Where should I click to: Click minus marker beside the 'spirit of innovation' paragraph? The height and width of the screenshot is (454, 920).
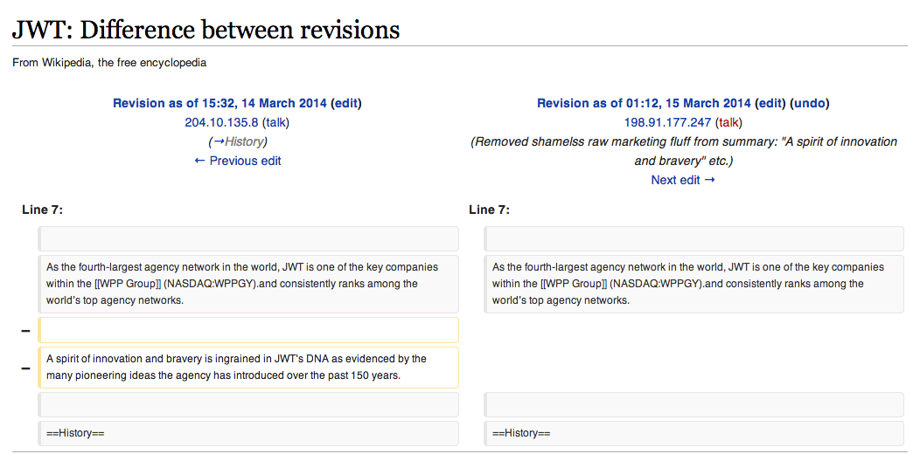tap(25, 368)
